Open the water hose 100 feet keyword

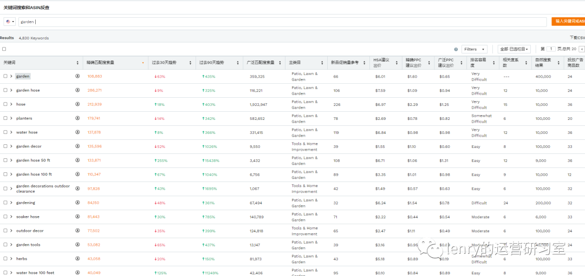[x=35, y=273]
